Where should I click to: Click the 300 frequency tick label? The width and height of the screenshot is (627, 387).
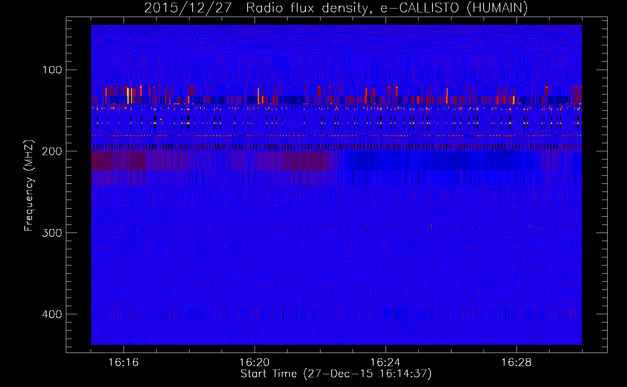click(52, 233)
